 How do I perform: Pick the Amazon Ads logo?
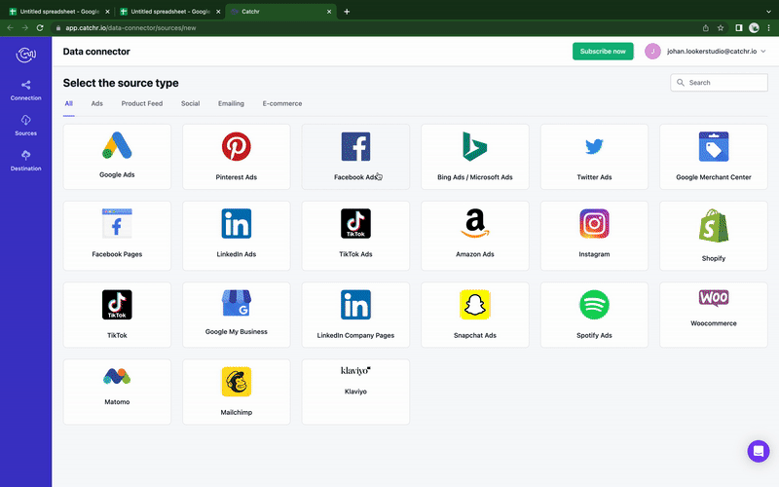tap(475, 224)
